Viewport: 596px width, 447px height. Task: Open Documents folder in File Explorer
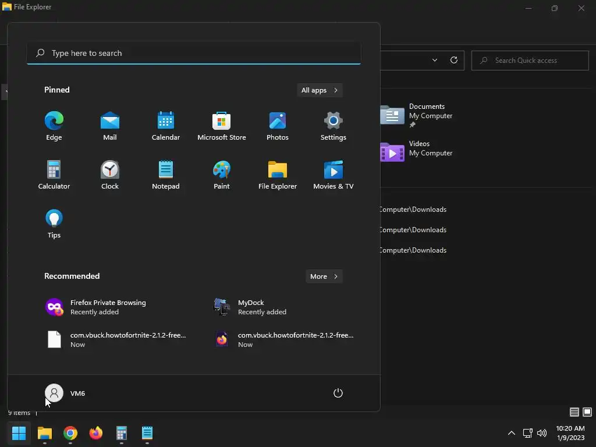[x=417, y=115]
